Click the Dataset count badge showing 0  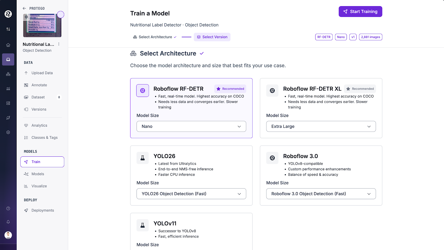(59, 97)
